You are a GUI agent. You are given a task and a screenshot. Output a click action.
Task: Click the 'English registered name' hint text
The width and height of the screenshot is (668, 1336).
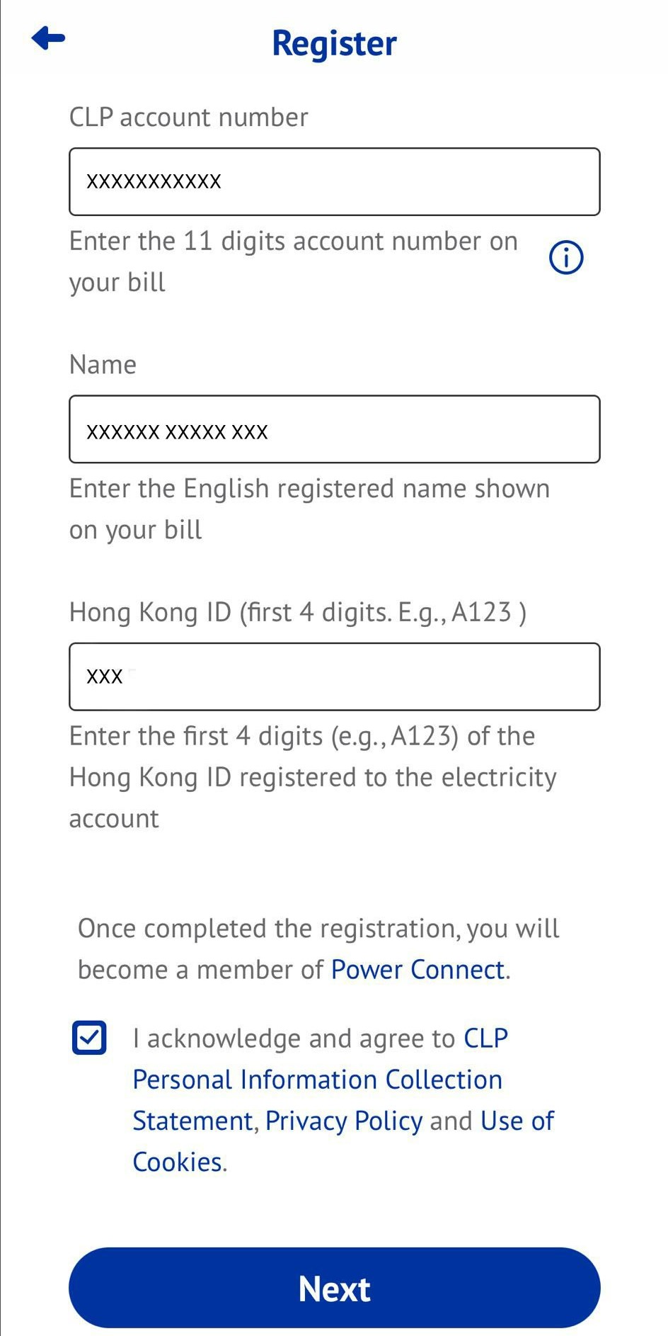[x=309, y=509]
